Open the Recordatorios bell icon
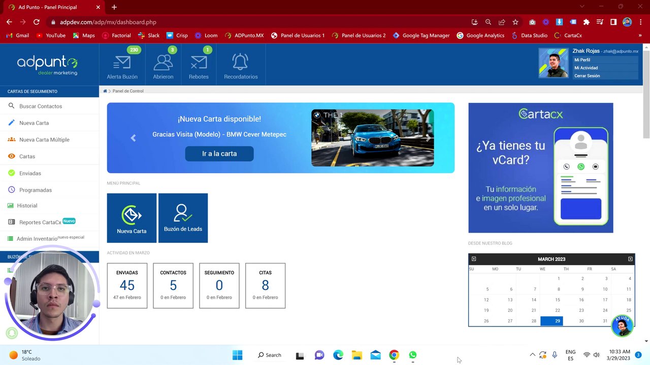 [x=240, y=62]
